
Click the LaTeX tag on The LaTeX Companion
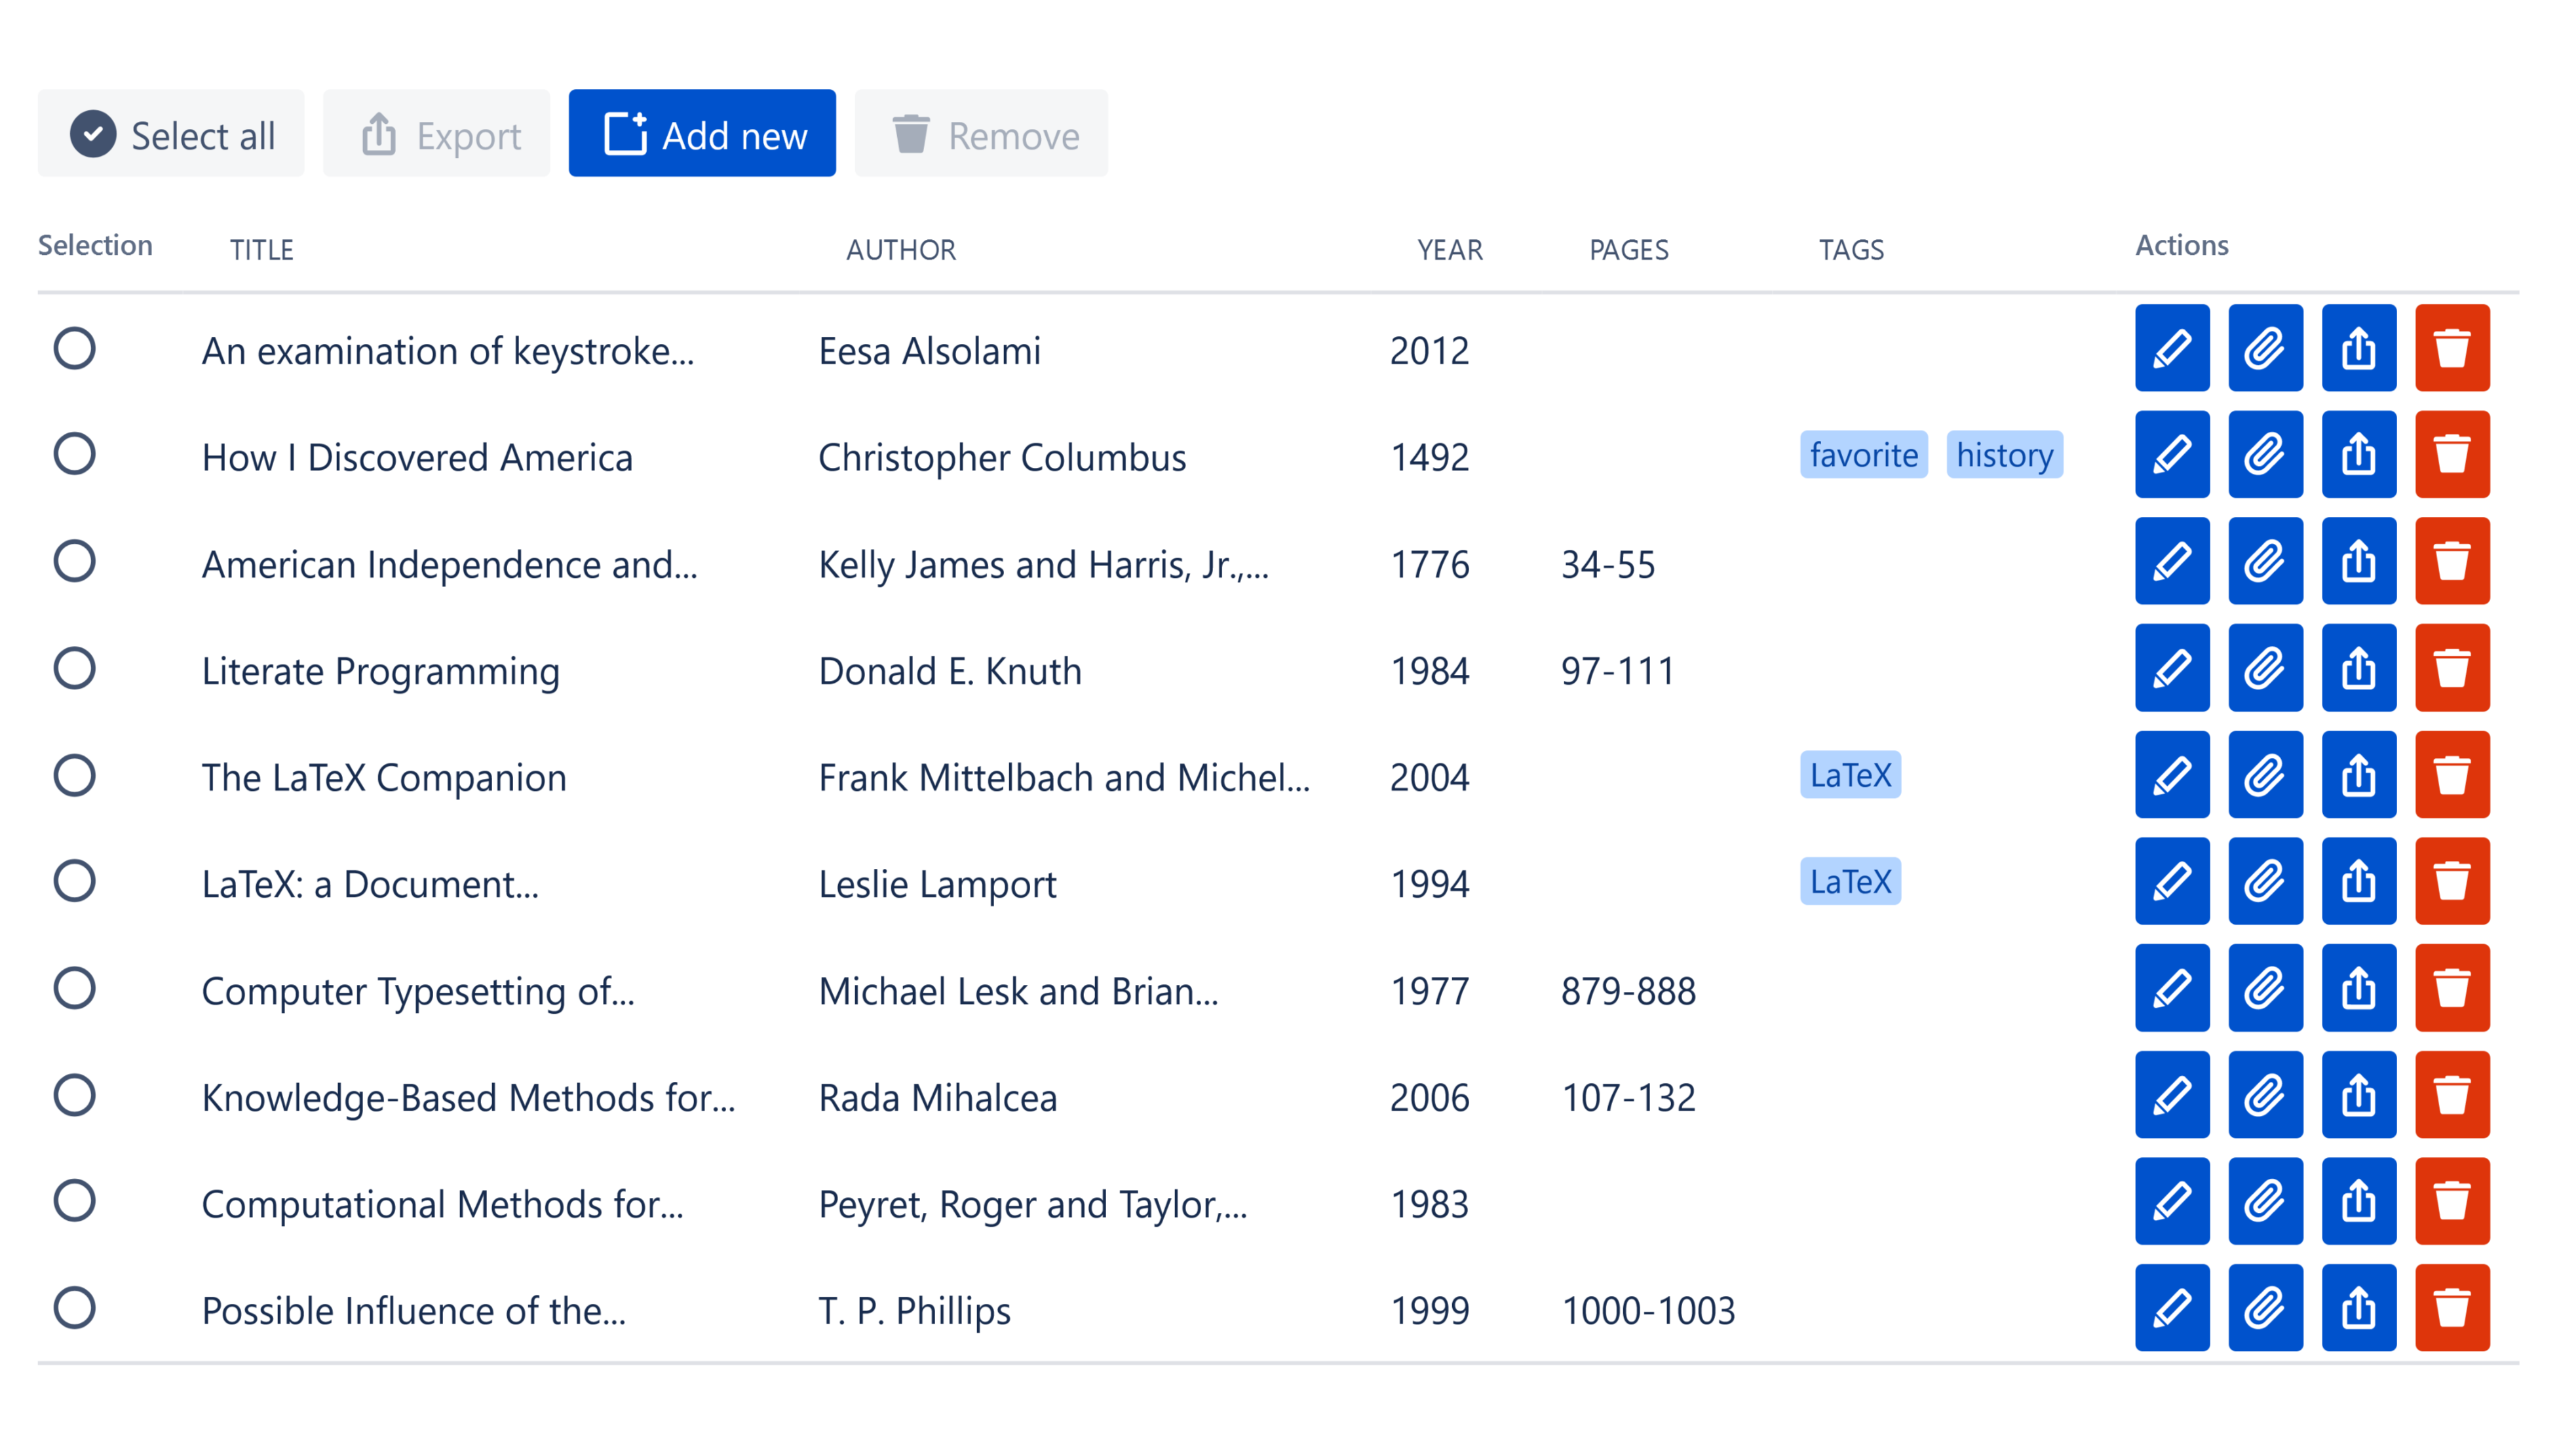coord(1850,775)
